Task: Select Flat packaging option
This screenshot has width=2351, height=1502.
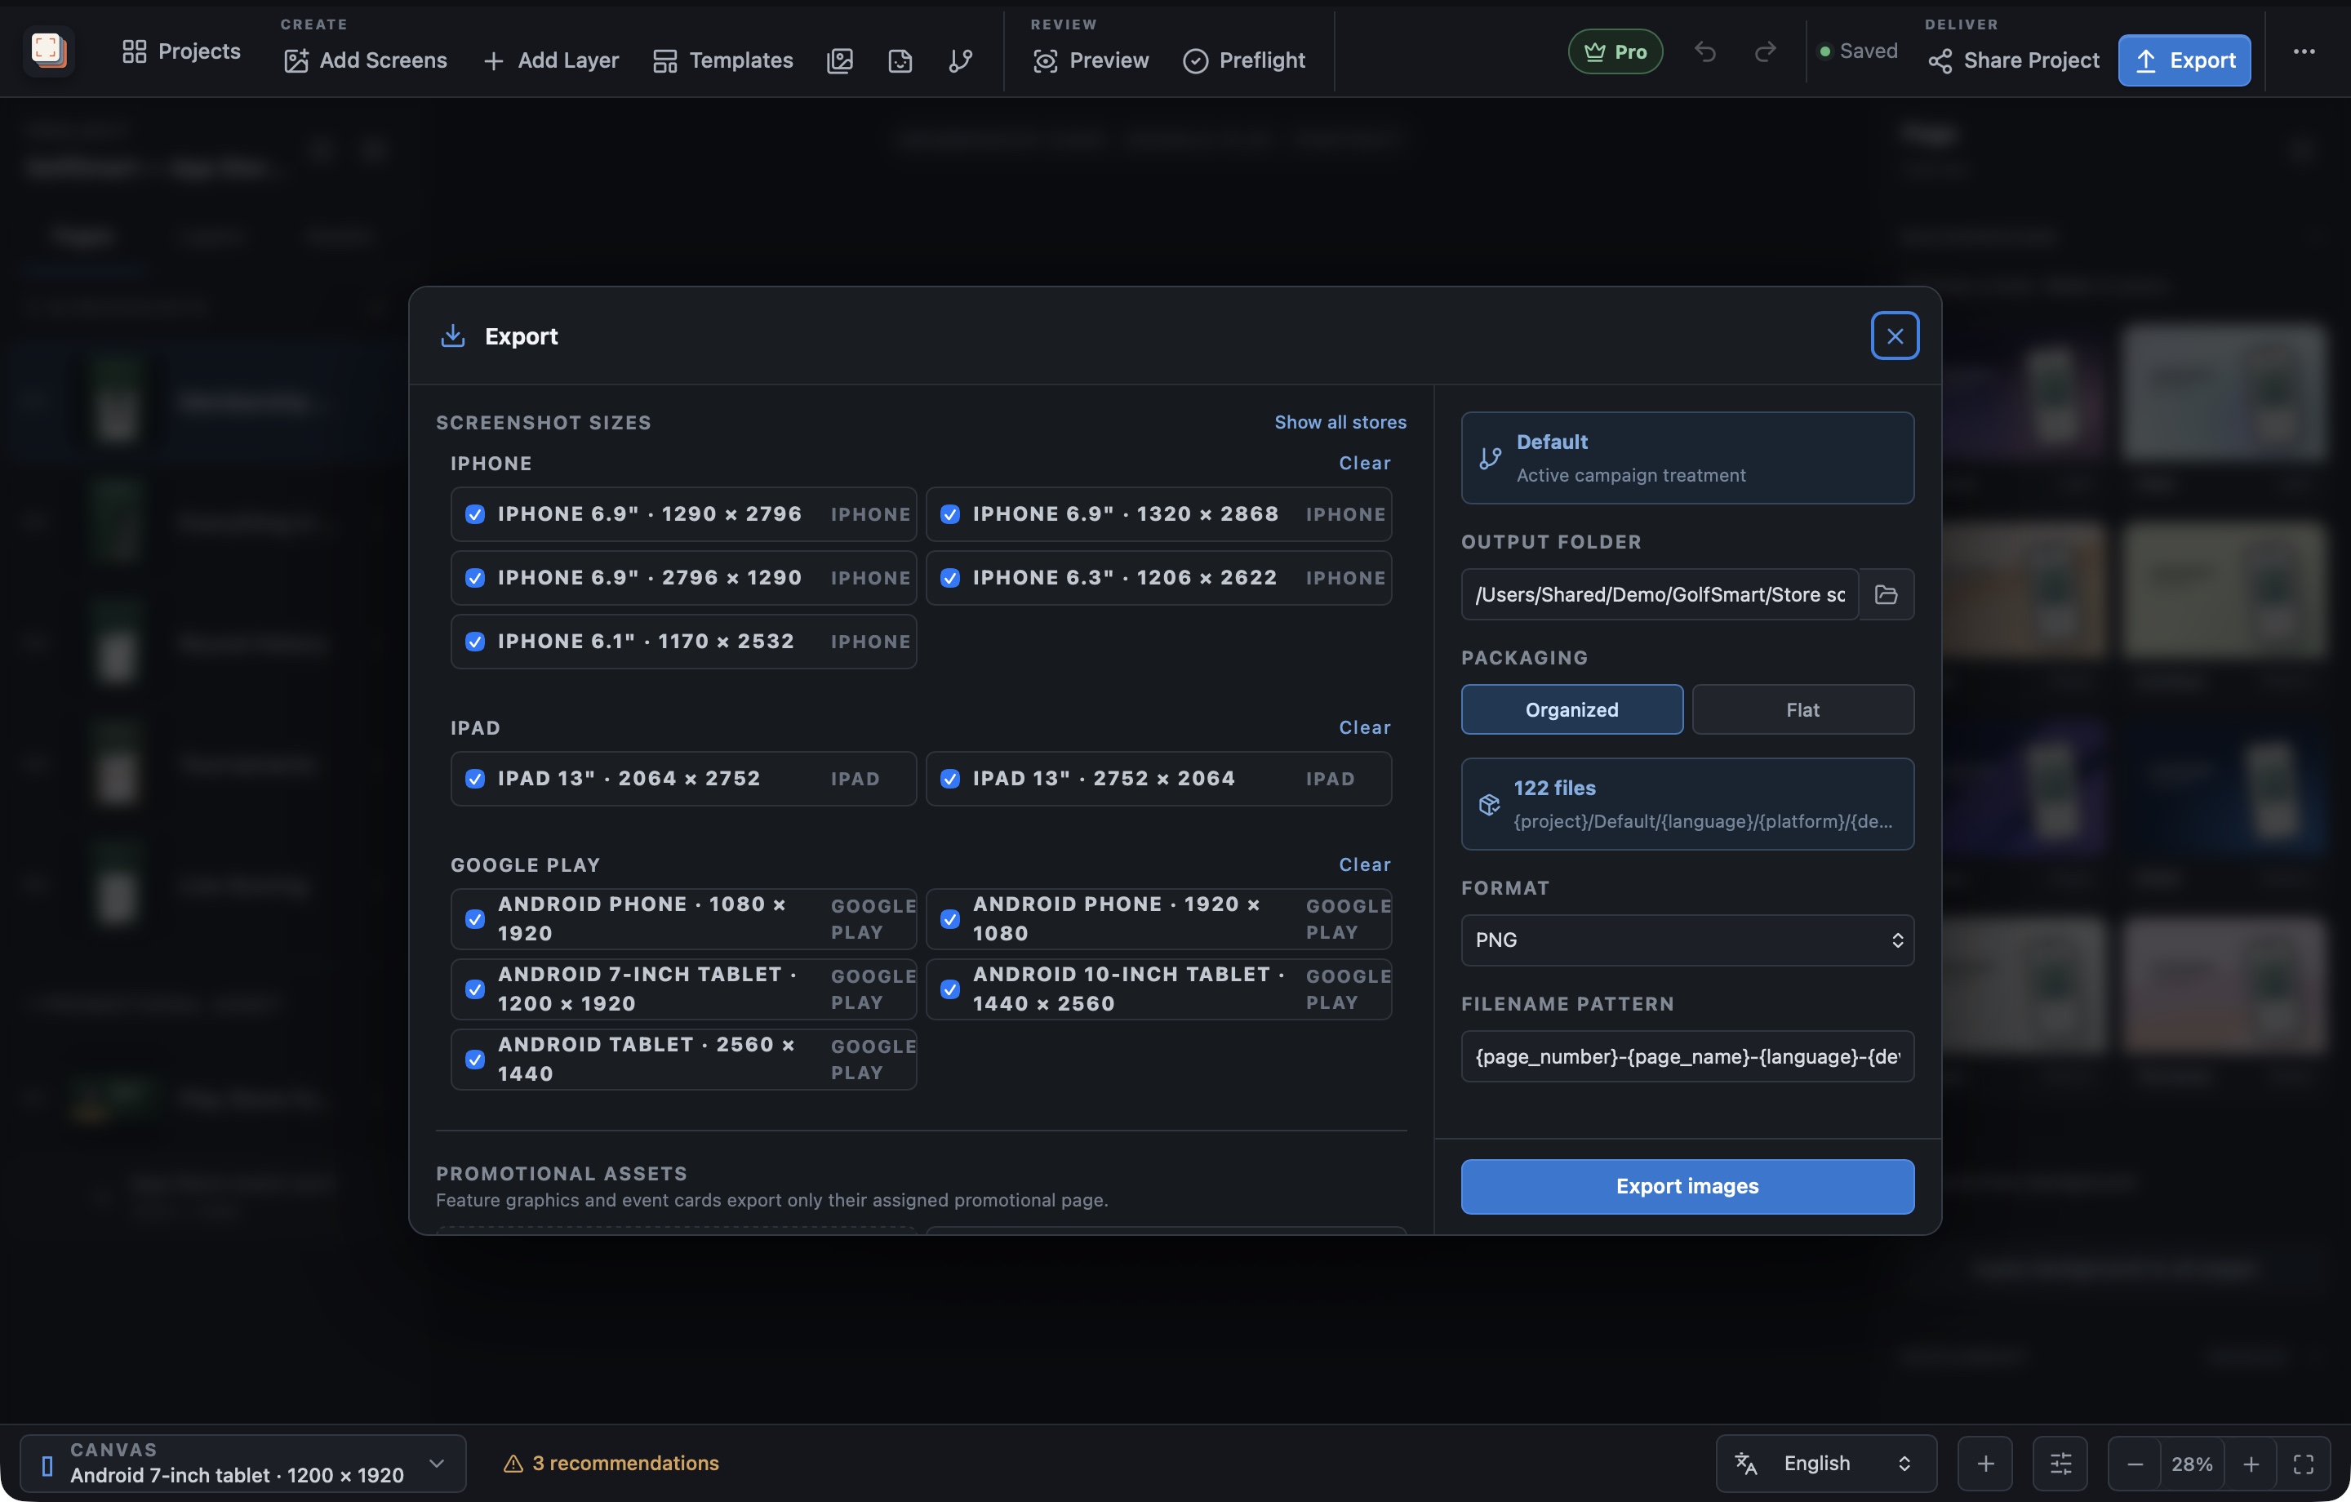Action: click(x=1802, y=709)
